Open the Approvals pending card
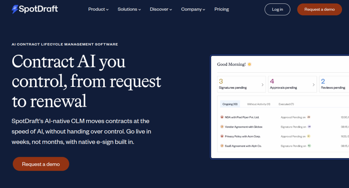The image size is (349, 188). pos(292,84)
